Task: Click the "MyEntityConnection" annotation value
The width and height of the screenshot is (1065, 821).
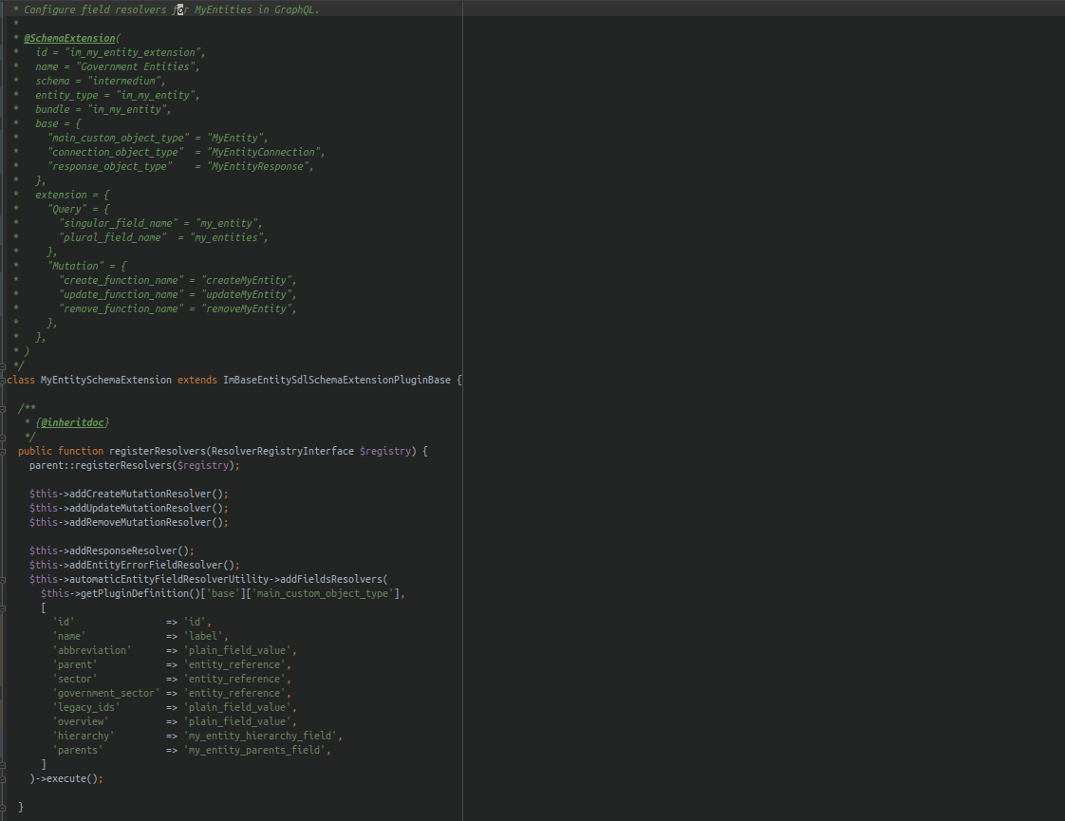Action: [x=265, y=152]
